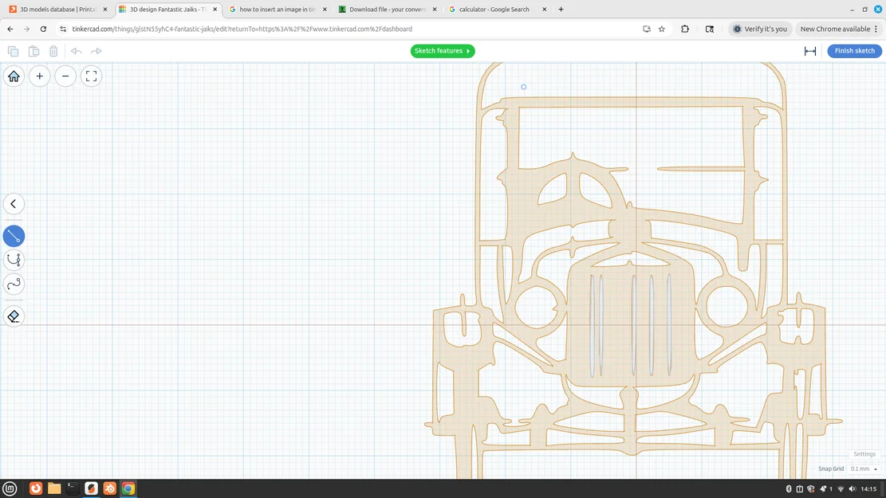
Task: Open the Linux Mint start menu
Action: tap(10, 488)
